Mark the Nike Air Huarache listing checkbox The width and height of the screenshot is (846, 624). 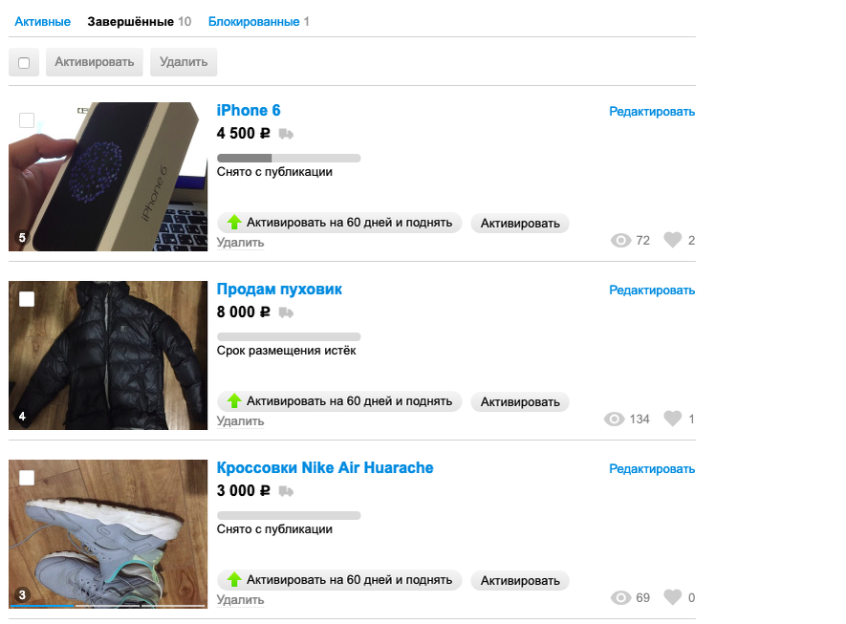(27, 477)
